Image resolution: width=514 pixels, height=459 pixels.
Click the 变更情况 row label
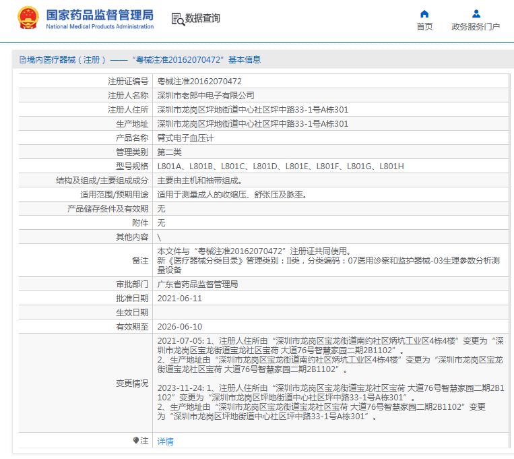click(132, 384)
